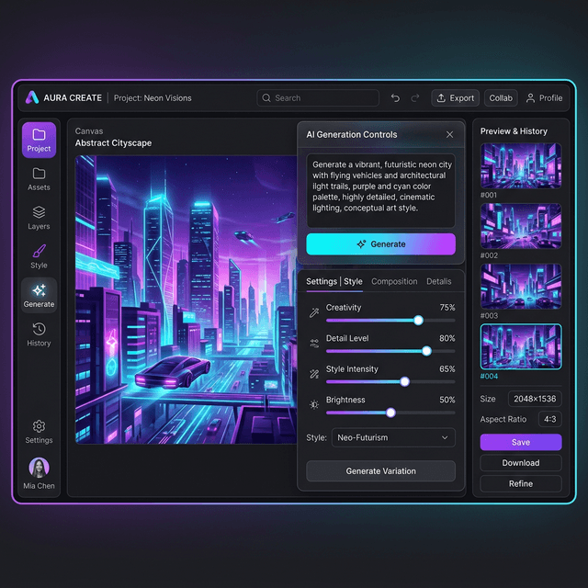Close the AI Generation Controls panel

[x=449, y=135]
